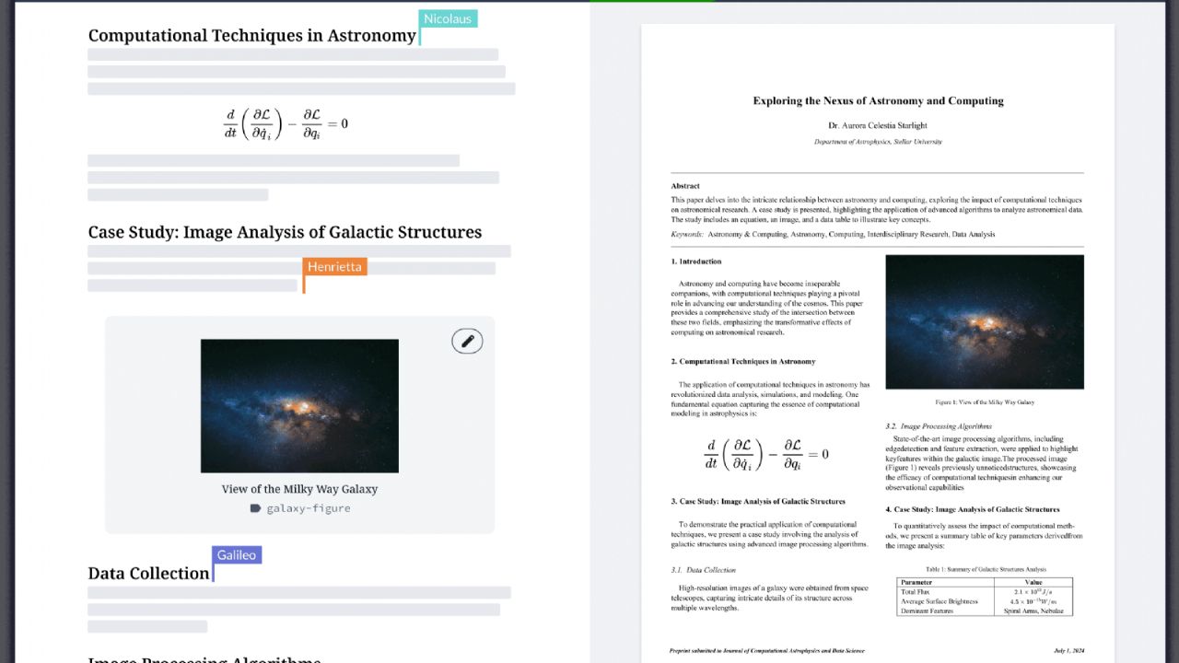
Task: Click the equation in the PDF preview
Action: [x=767, y=454]
